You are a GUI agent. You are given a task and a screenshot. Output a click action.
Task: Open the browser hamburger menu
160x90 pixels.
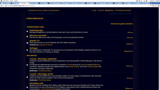click(x=158, y=6)
